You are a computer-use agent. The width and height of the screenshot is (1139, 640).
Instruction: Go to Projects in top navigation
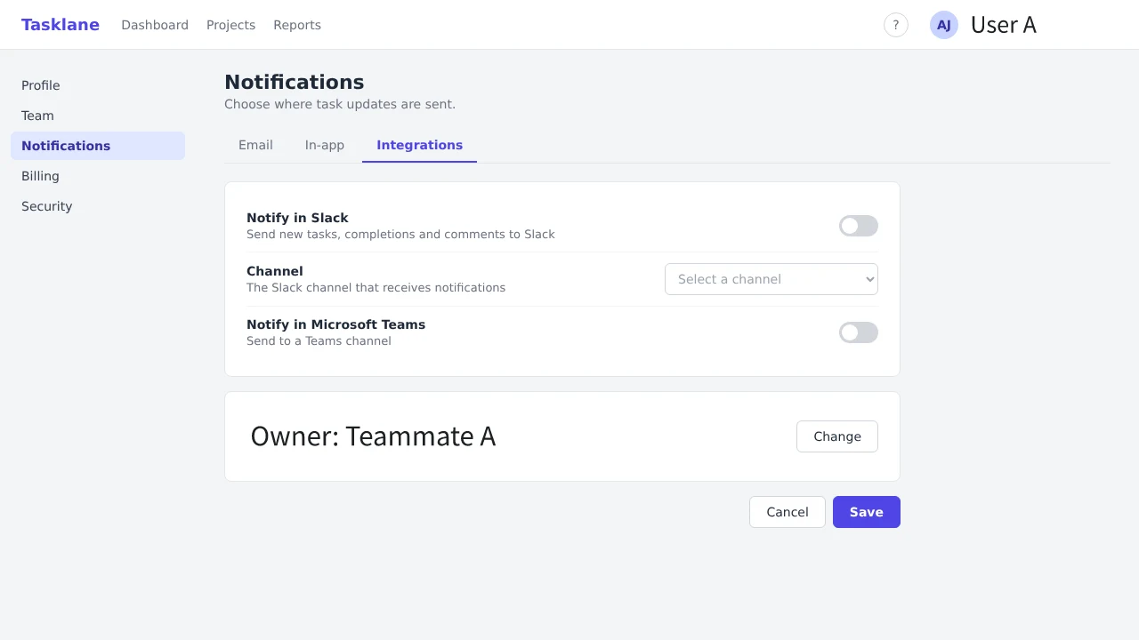point(230,25)
